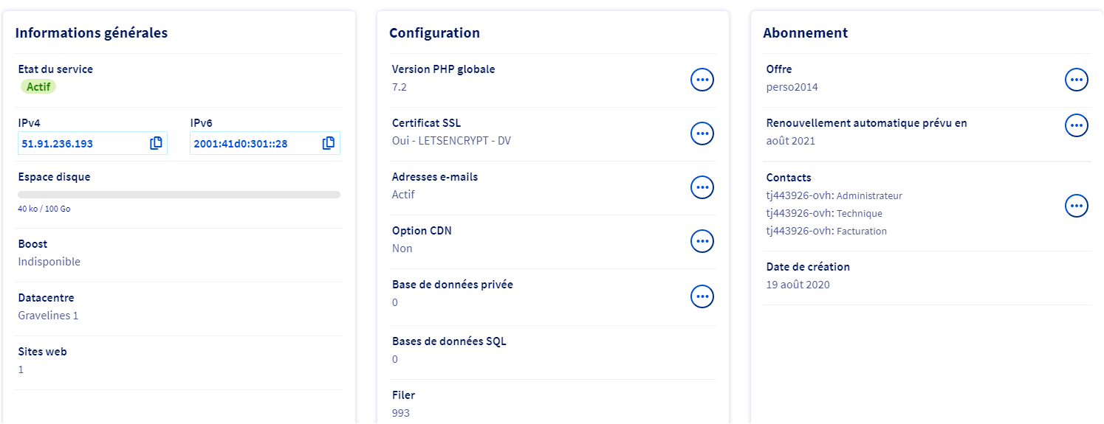Click the tj443926-ovh Administrateur contact
The width and height of the screenshot is (1104, 424).
click(x=834, y=196)
